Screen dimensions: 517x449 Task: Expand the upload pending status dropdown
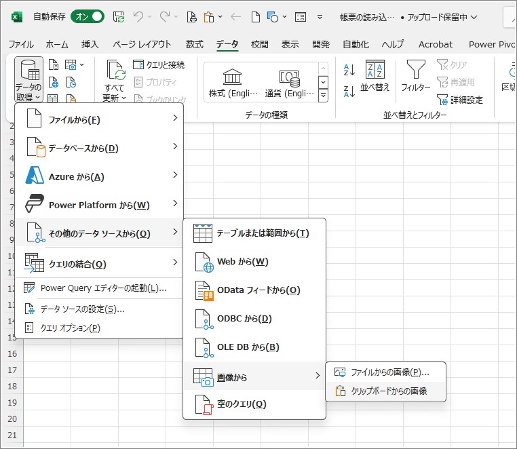[474, 17]
